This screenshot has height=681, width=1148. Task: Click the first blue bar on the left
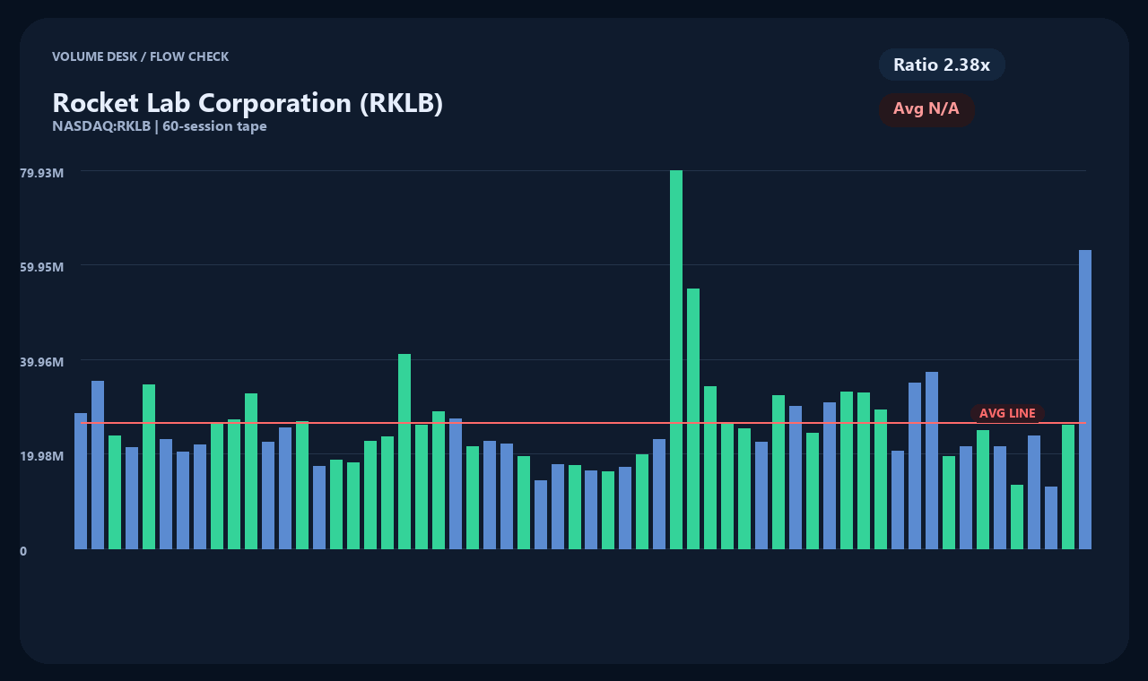(81, 481)
